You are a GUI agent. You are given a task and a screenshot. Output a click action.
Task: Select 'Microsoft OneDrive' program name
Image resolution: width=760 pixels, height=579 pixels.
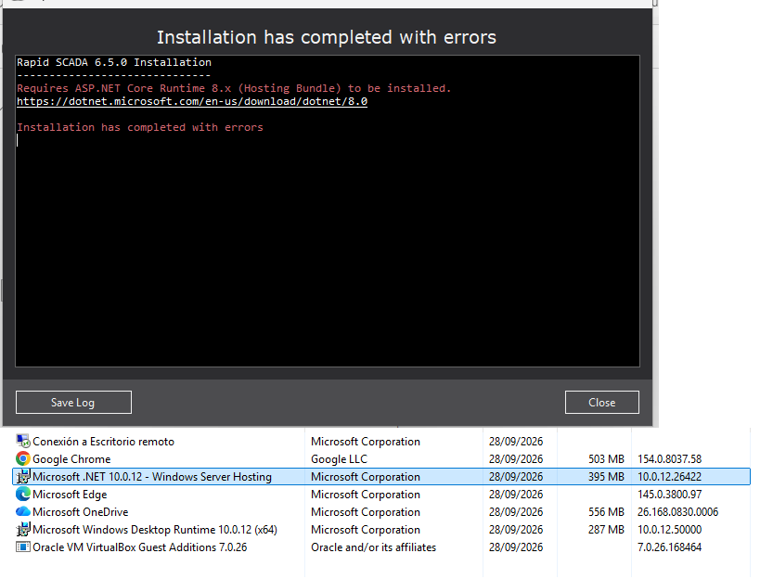[x=81, y=512]
